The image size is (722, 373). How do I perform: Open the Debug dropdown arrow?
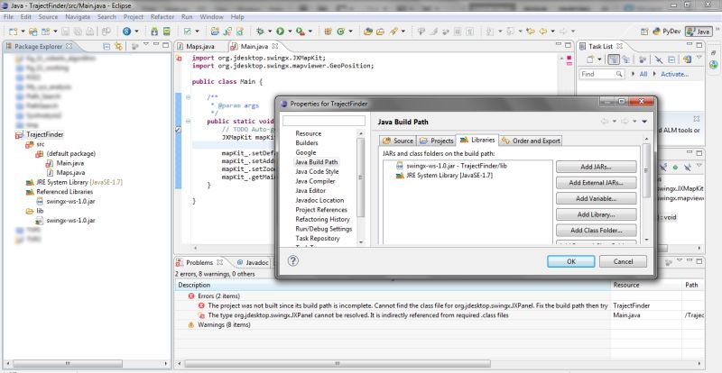[x=270, y=32]
